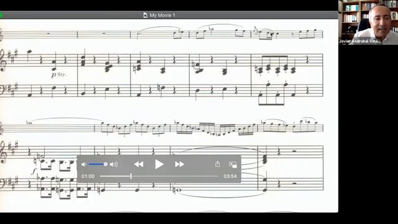Click the fast-forward button
The image size is (398, 224).
click(180, 164)
